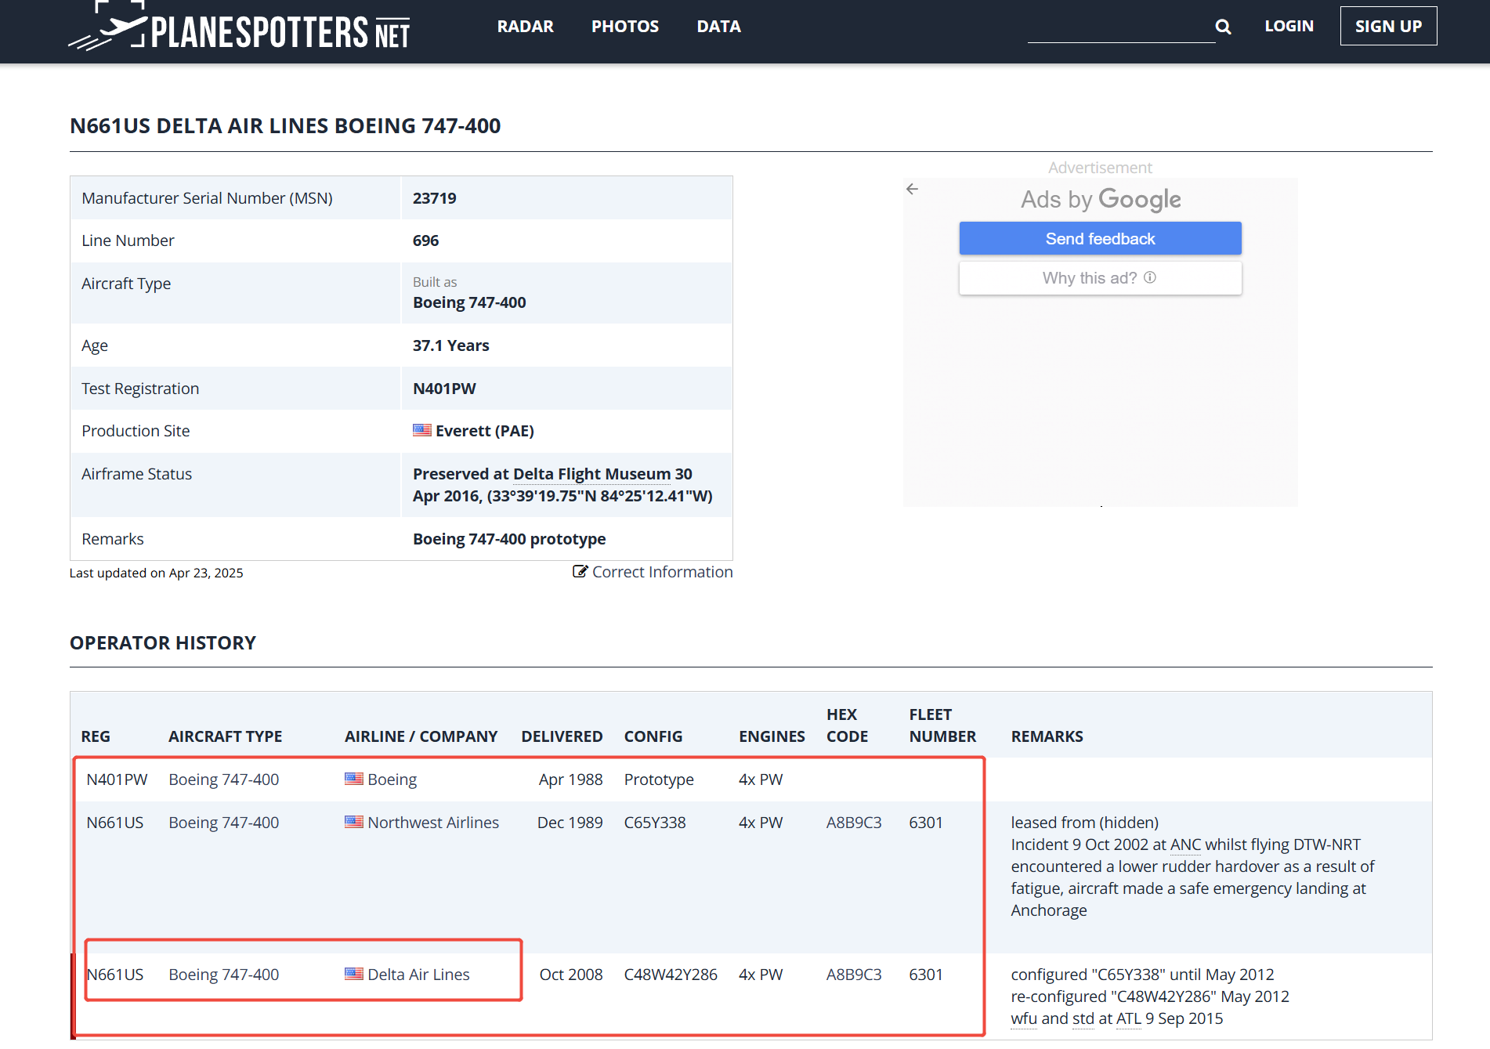Click the SIGN UP button
The width and height of the screenshot is (1490, 1049).
click(1388, 26)
